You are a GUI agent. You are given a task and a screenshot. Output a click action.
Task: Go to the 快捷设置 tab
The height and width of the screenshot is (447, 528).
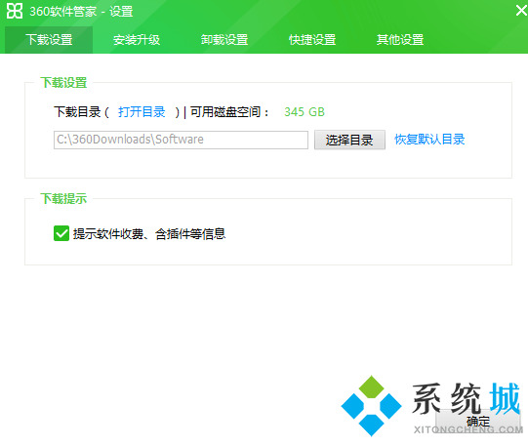click(x=312, y=40)
